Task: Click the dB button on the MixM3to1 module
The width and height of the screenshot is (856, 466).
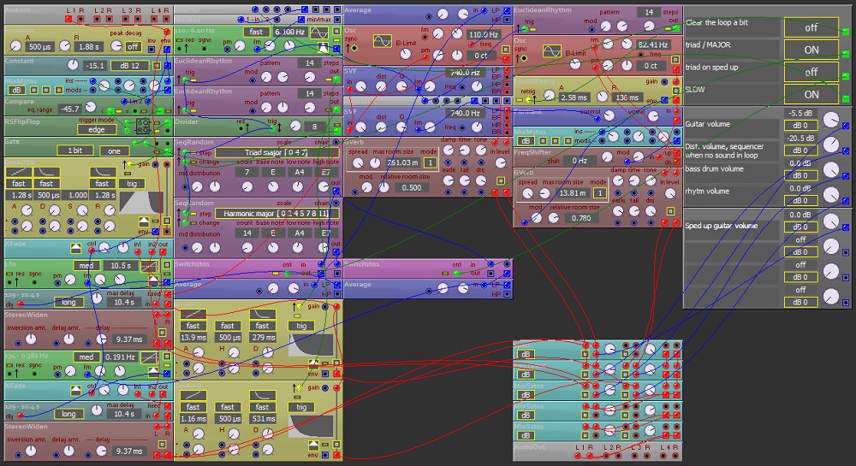Action: (x=16, y=90)
